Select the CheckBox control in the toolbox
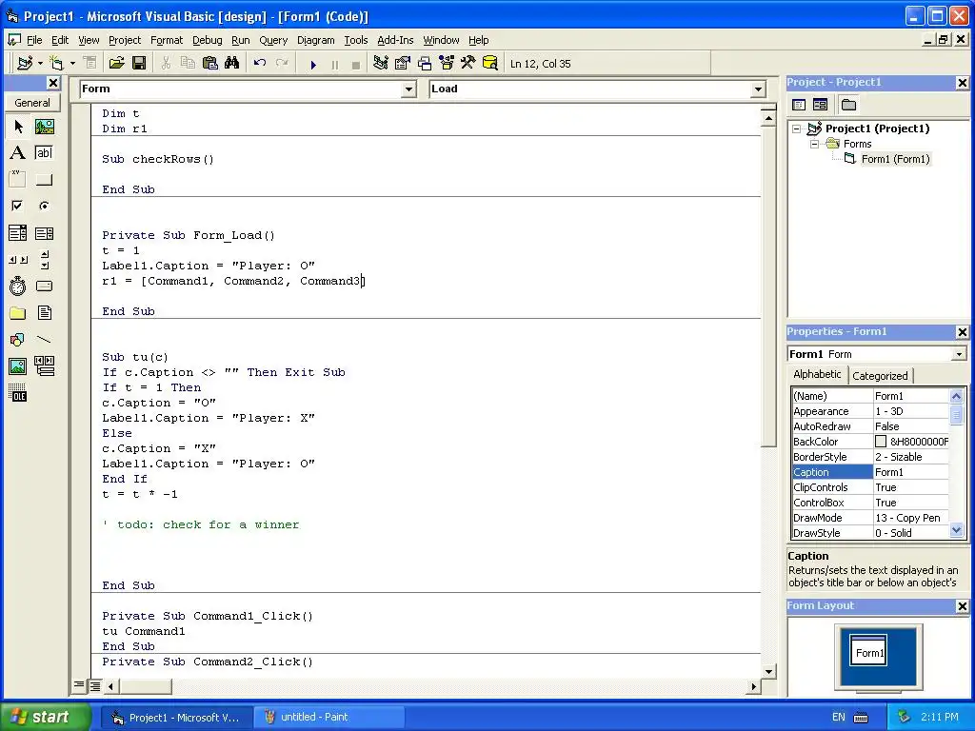 18,206
